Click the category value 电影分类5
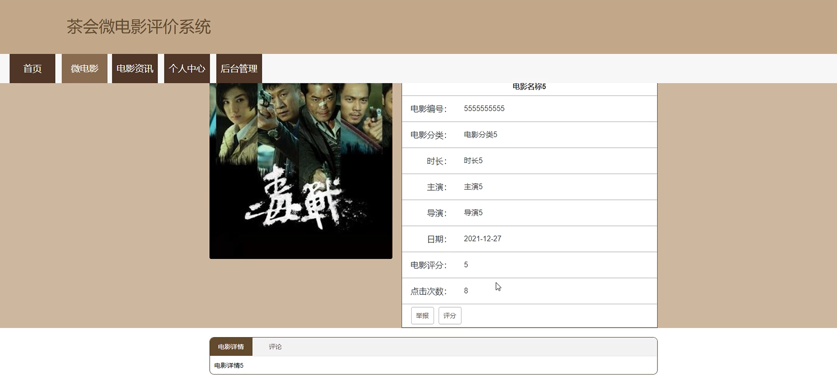837x386 pixels. (481, 135)
